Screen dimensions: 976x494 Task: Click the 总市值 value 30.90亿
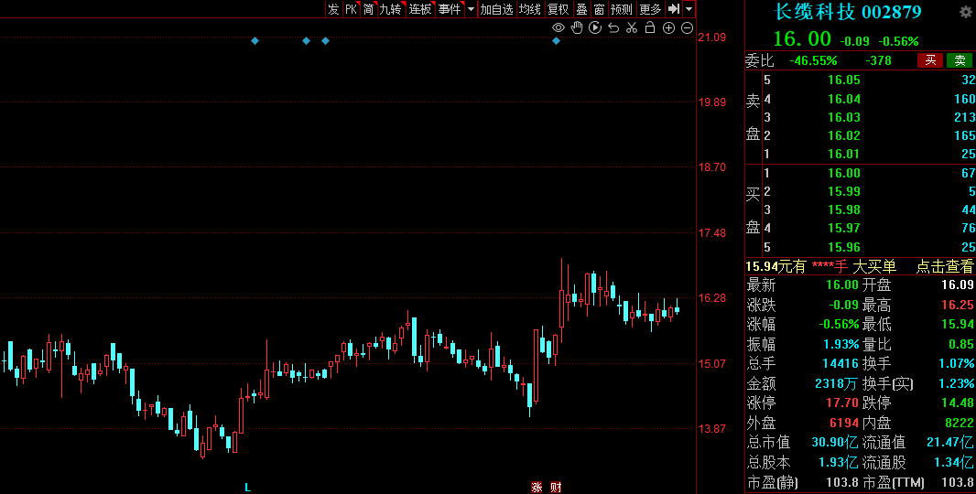click(835, 443)
